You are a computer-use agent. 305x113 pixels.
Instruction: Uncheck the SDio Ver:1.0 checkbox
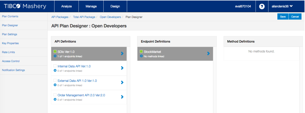coord(55,51)
